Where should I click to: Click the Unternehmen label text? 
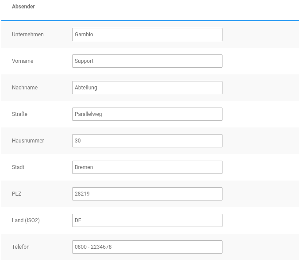click(27, 35)
